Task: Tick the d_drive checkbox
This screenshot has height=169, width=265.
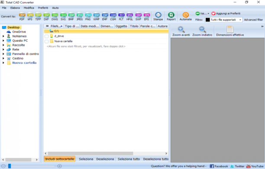Action: [x=46, y=36]
